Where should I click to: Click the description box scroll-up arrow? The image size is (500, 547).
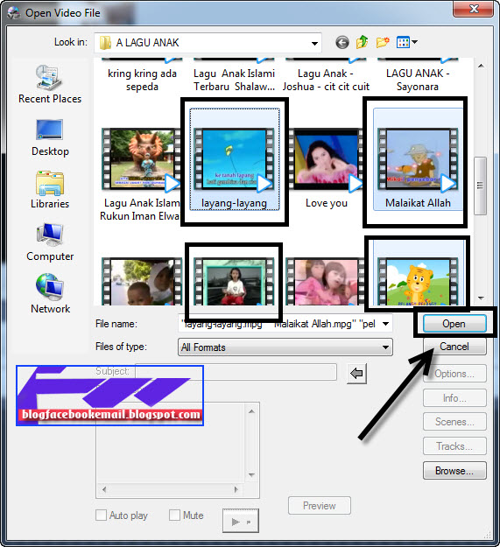pyautogui.click(x=251, y=411)
